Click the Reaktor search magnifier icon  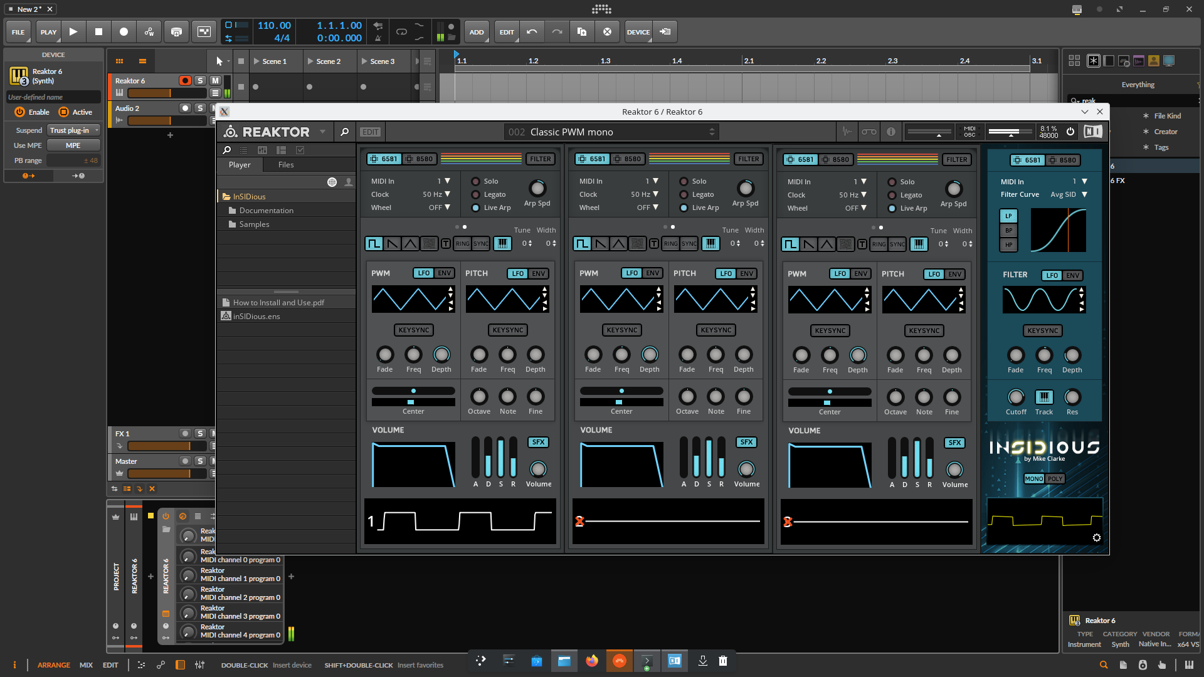click(x=344, y=132)
